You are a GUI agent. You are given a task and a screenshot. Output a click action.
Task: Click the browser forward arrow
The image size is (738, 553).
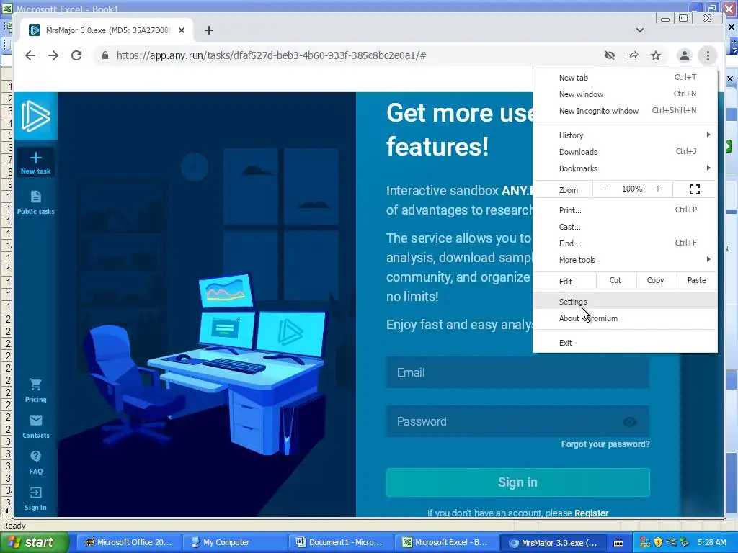(53, 55)
